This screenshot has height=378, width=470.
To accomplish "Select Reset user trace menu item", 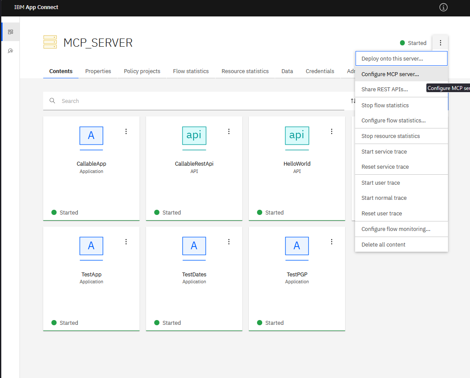I will pyautogui.click(x=401, y=213).
